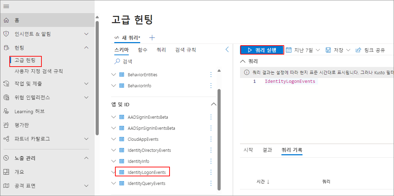Go to 홈 in sidebar
This screenshot has height=196, width=394.
(47, 20)
